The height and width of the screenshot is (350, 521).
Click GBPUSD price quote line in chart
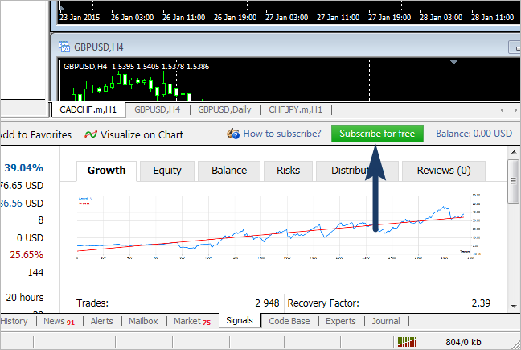click(x=136, y=67)
